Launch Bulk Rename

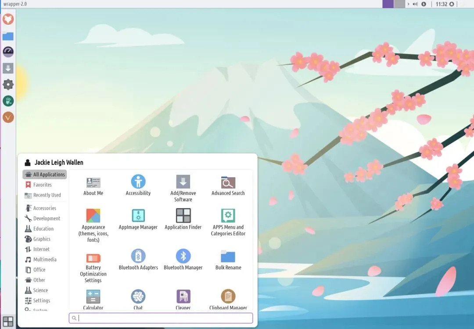coord(228,260)
